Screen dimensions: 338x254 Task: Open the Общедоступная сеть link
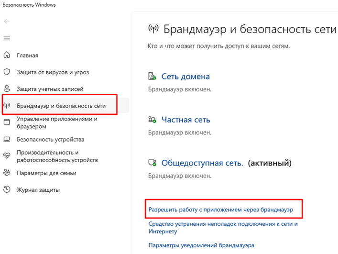point(202,163)
